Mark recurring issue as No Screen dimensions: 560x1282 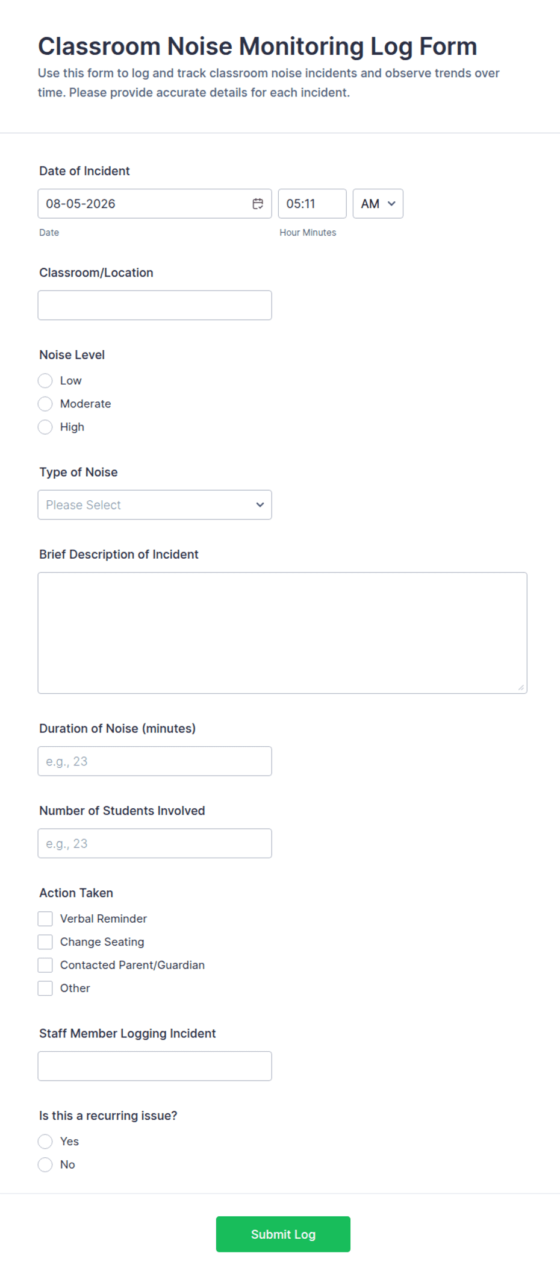(45, 1164)
